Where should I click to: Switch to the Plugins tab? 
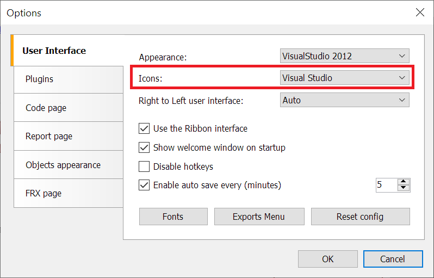[40, 79]
